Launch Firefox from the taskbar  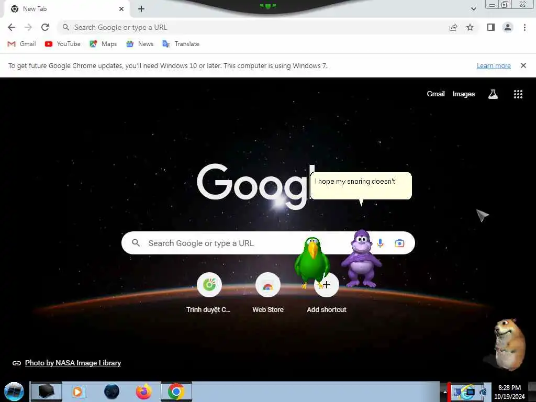click(143, 392)
